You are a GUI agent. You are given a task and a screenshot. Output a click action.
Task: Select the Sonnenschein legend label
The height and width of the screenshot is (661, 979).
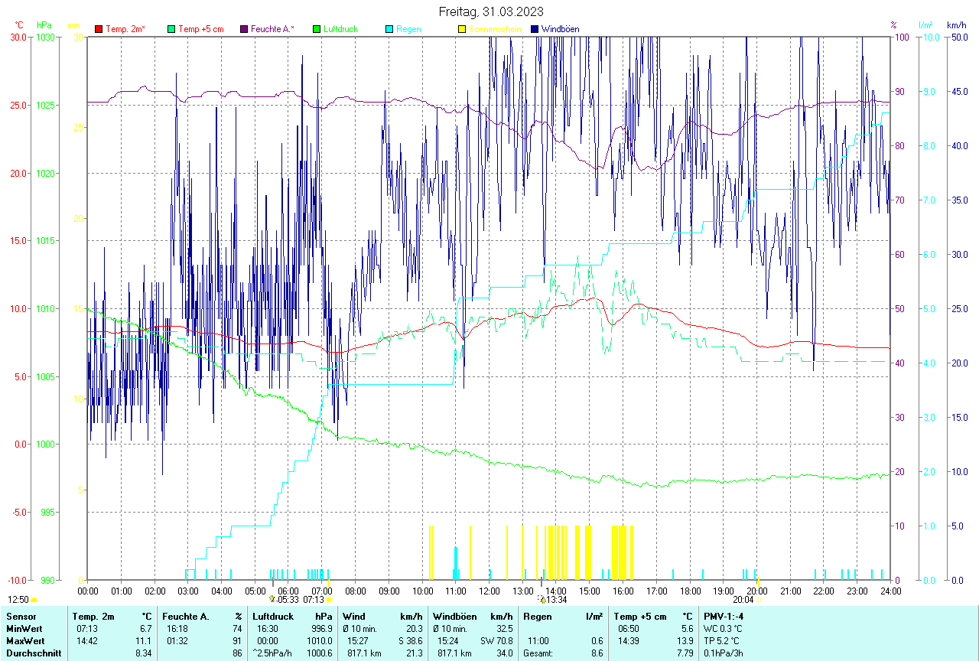coord(495,29)
